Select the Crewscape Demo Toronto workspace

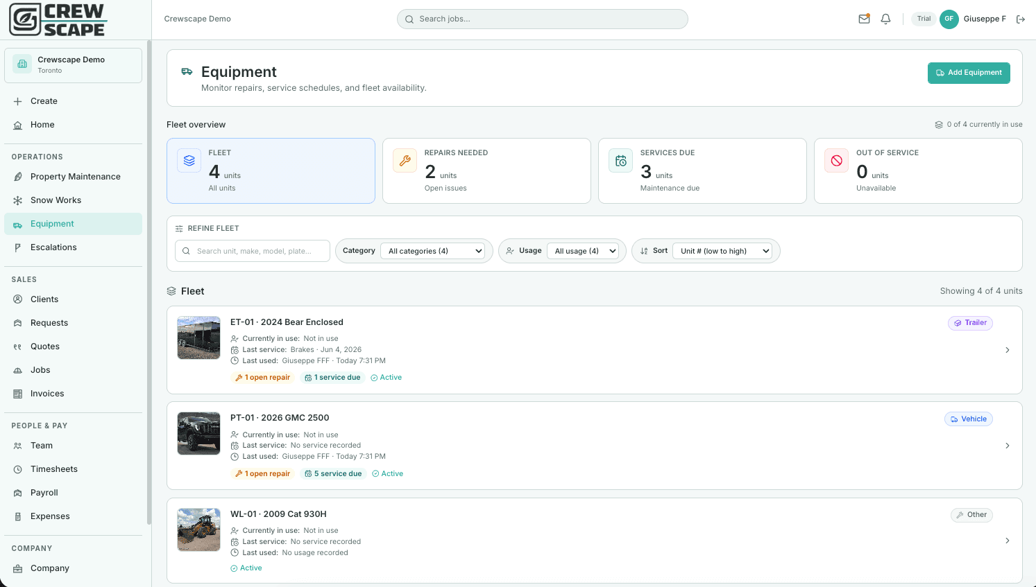click(73, 65)
